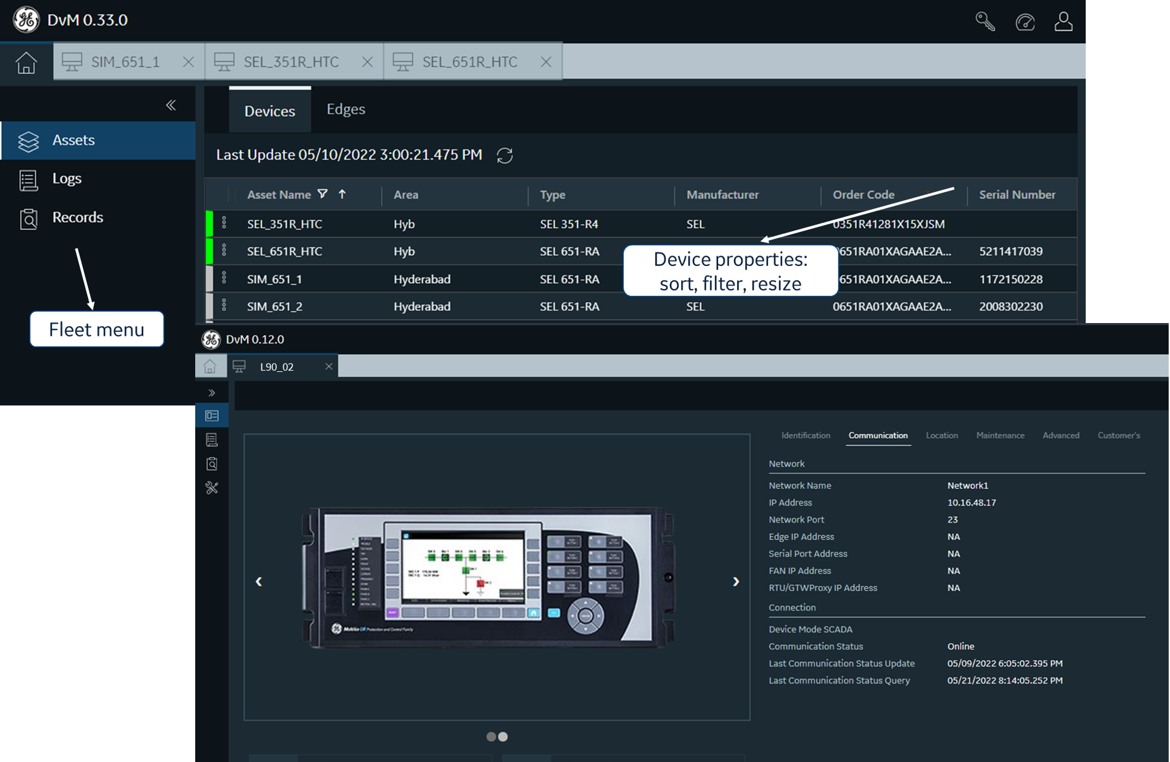Show previous device image
This screenshot has height=762, width=1170.
259,581
